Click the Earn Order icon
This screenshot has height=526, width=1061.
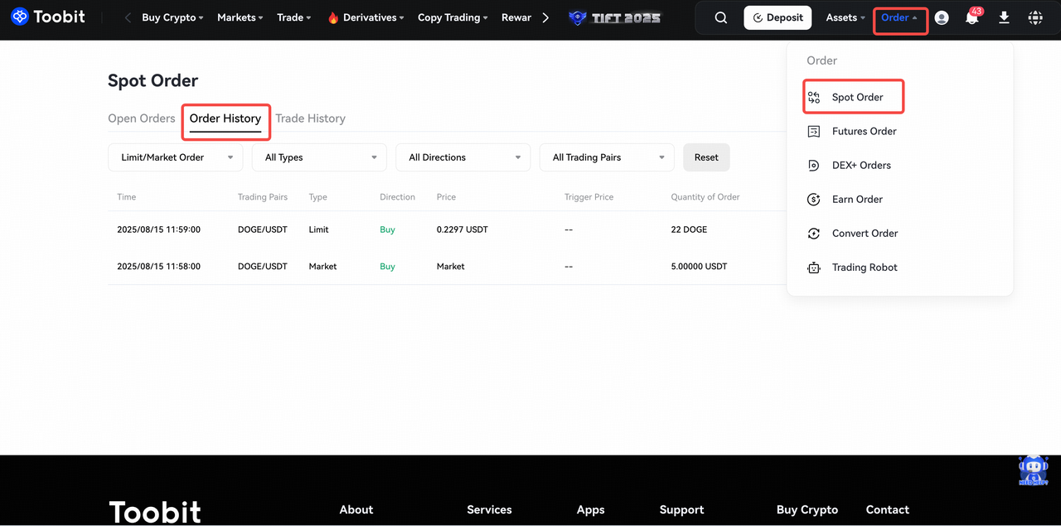coord(814,200)
